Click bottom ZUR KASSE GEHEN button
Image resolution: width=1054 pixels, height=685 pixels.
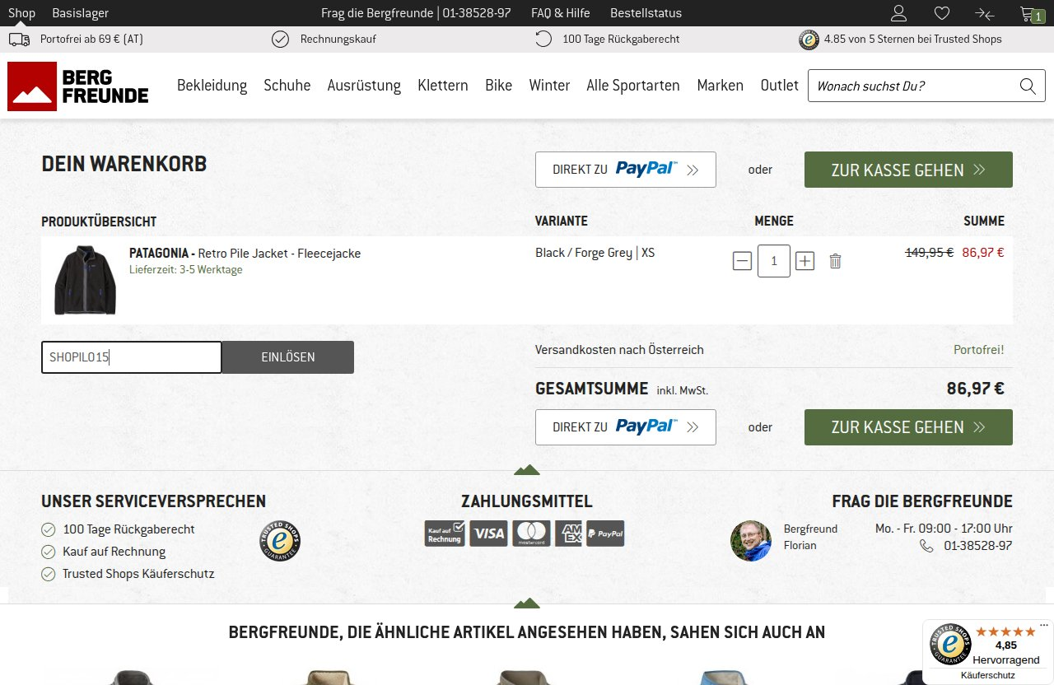click(x=908, y=427)
